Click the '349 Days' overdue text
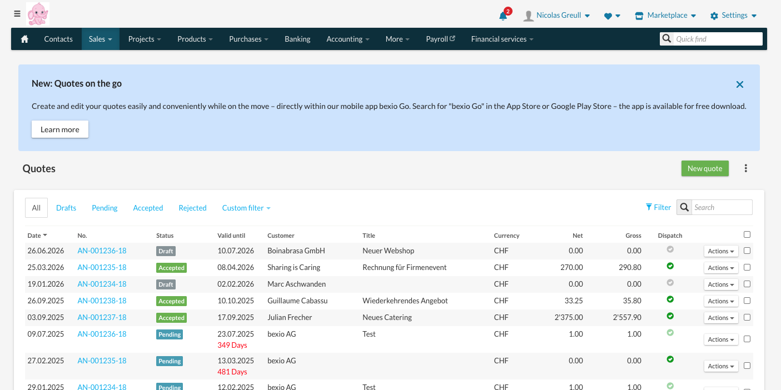 232,345
